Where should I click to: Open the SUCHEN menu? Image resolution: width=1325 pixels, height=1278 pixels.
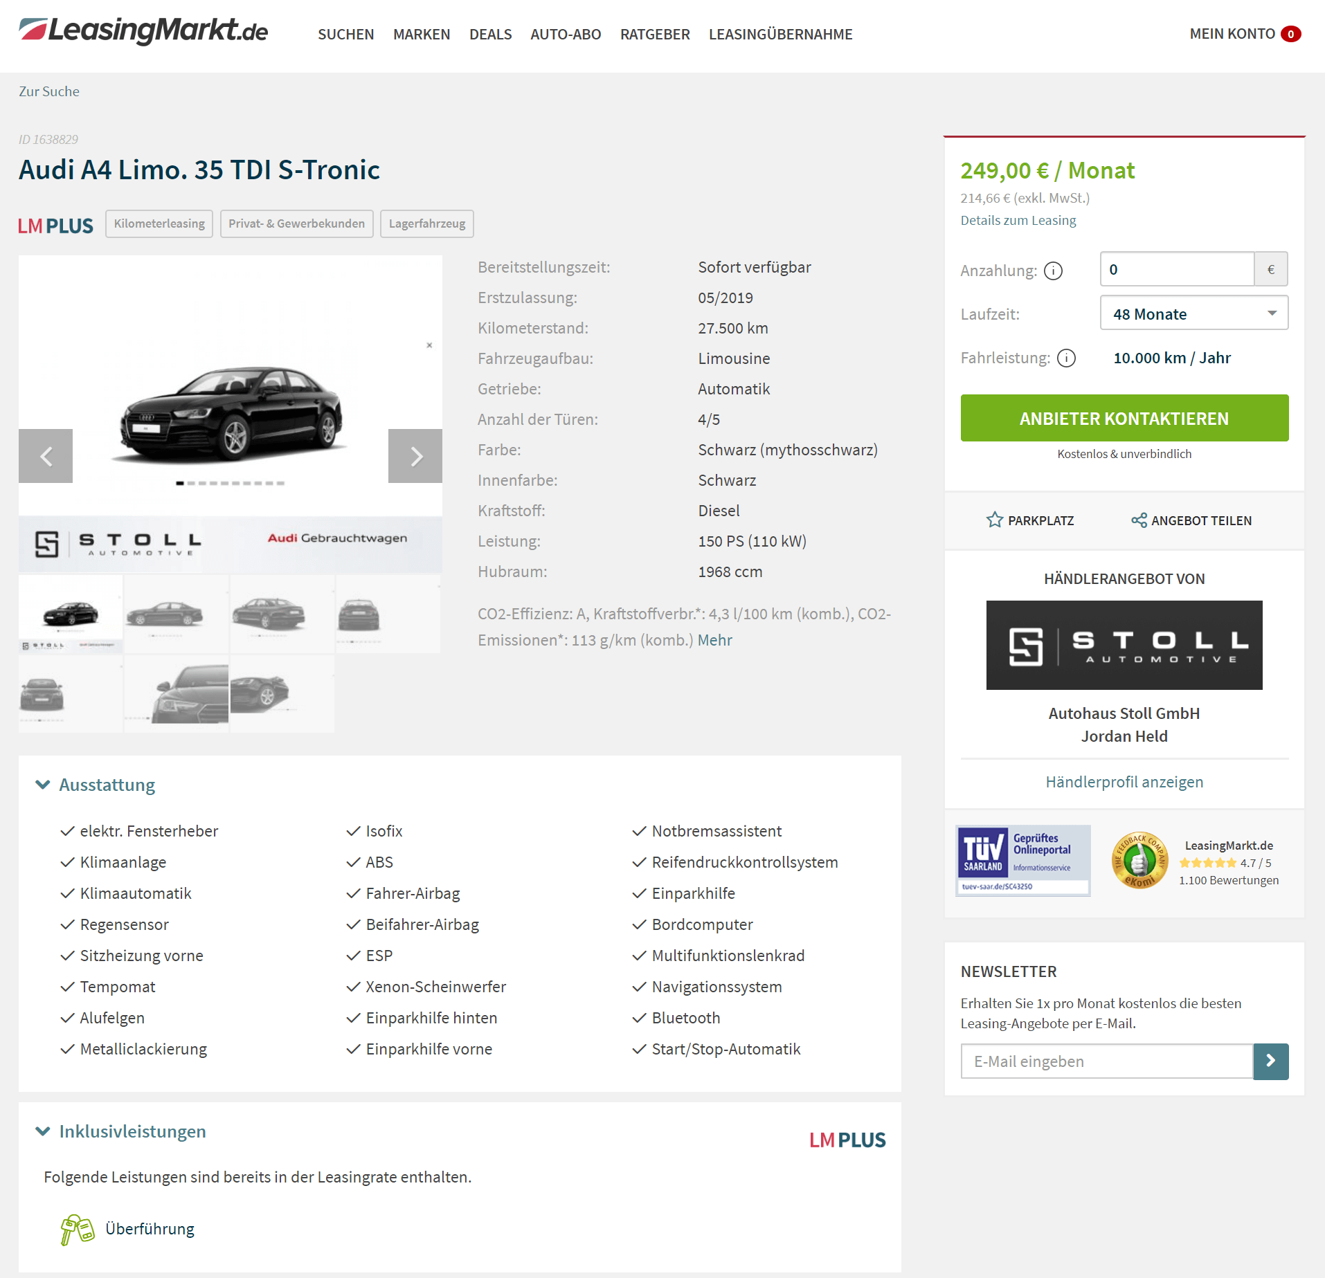tap(345, 34)
